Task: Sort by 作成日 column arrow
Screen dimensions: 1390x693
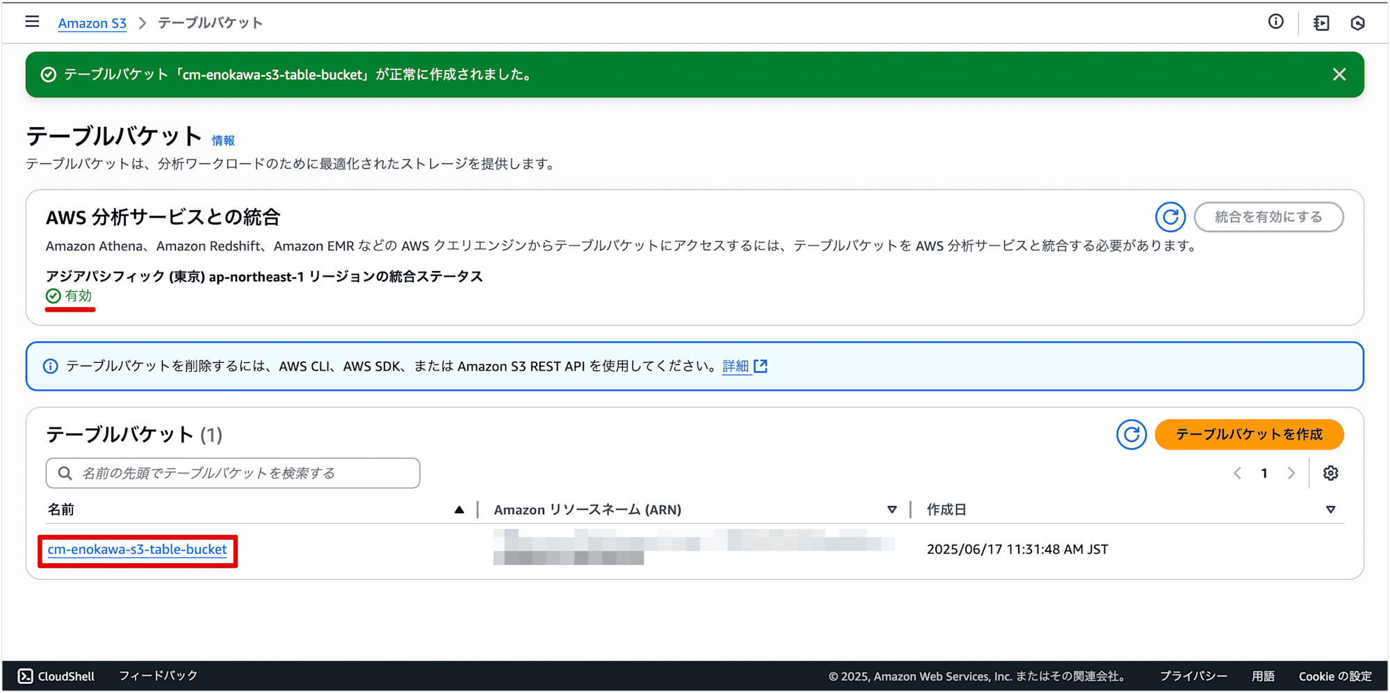Action: (x=1330, y=510)
